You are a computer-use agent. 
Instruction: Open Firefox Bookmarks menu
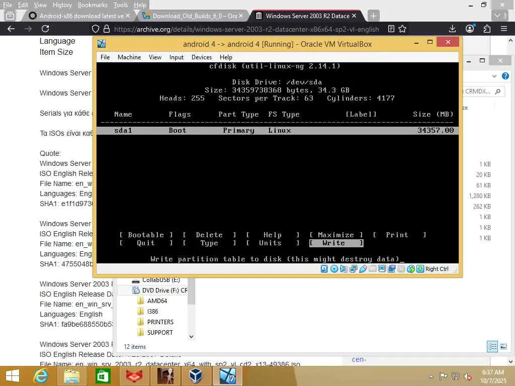tap(93, 5)
